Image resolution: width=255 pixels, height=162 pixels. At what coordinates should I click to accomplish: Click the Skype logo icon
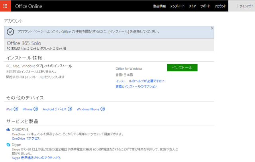(x=8, y=144)
